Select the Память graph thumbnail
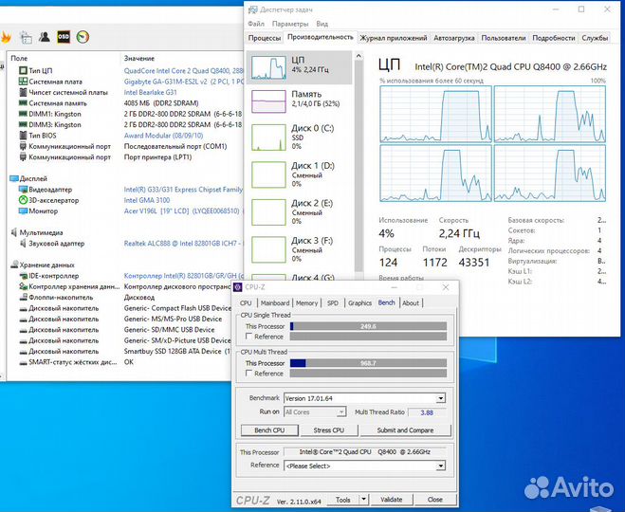The height and width of the screenshot is (512, 625). tap(268, 101)
